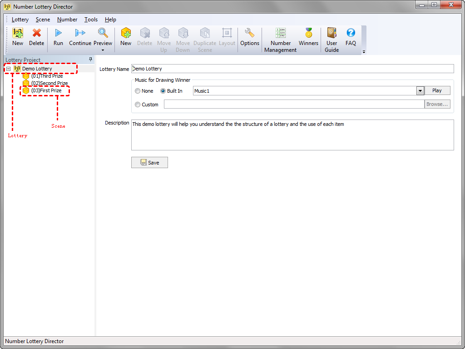
Task: Select the Built In music option
Action: click(x=163, y=91)
